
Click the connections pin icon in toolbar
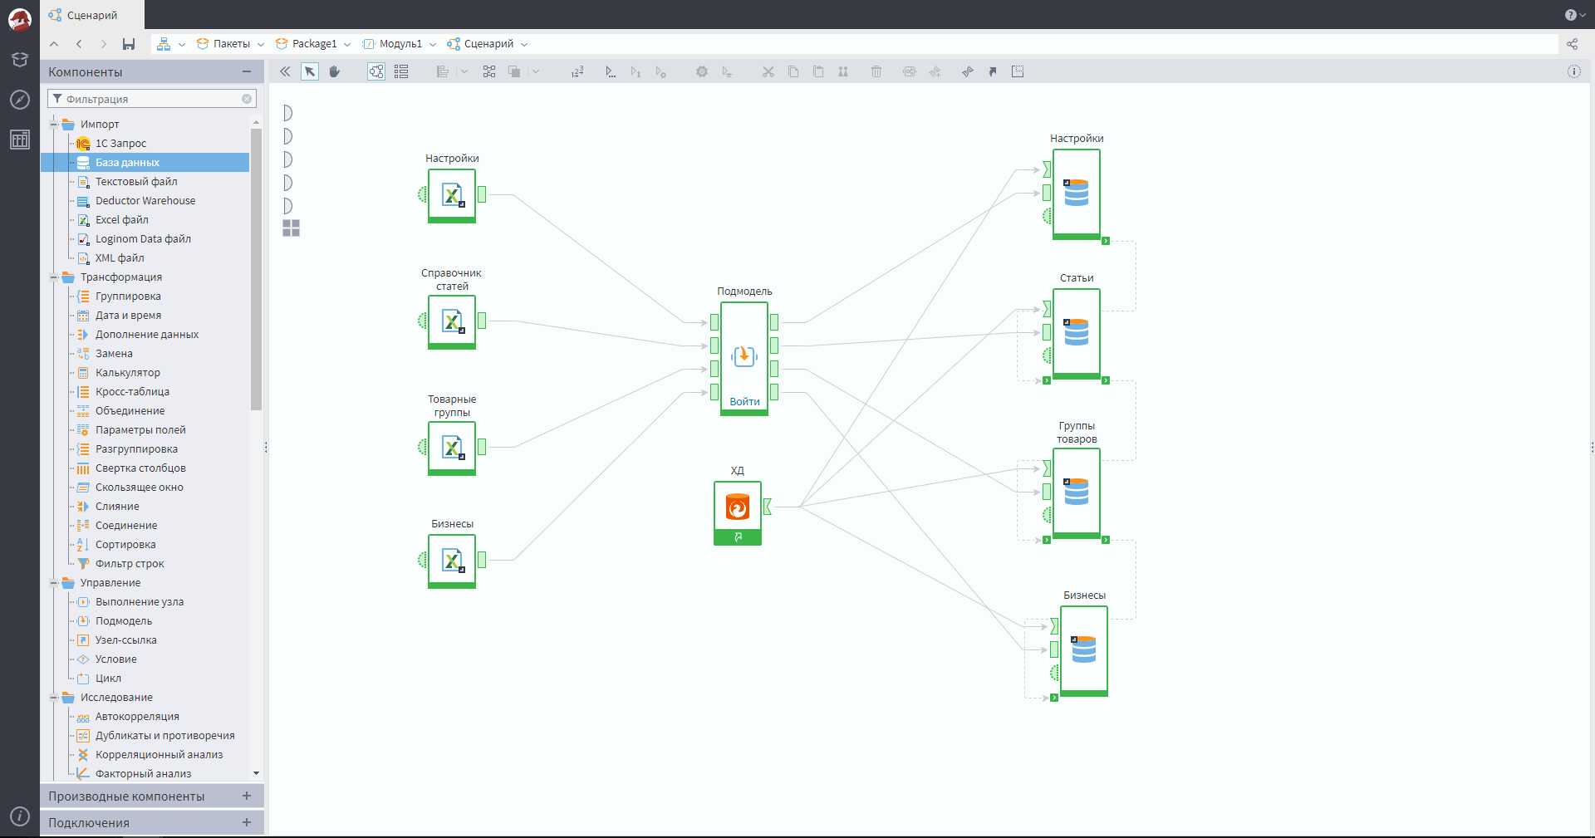(968, 71)
